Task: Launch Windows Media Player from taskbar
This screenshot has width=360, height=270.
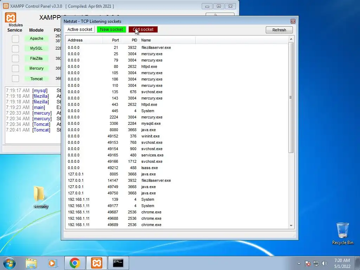Action: pos(52,263)
